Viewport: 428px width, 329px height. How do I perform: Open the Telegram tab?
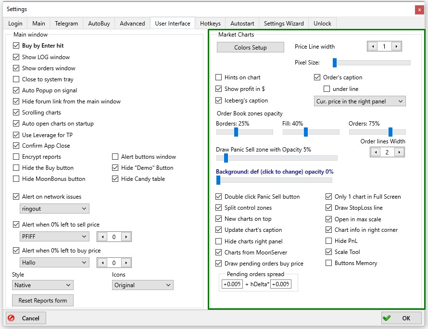click(66, 24)
